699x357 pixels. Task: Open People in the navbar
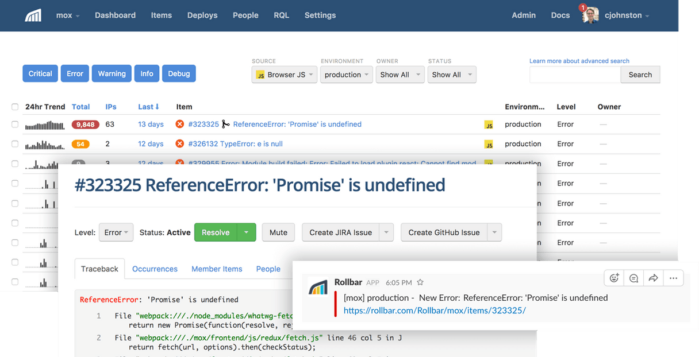245,15
